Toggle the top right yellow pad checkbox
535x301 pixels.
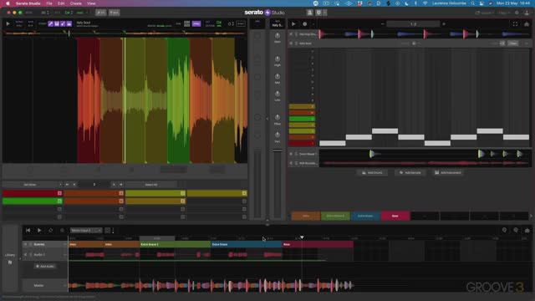point(244,193)
